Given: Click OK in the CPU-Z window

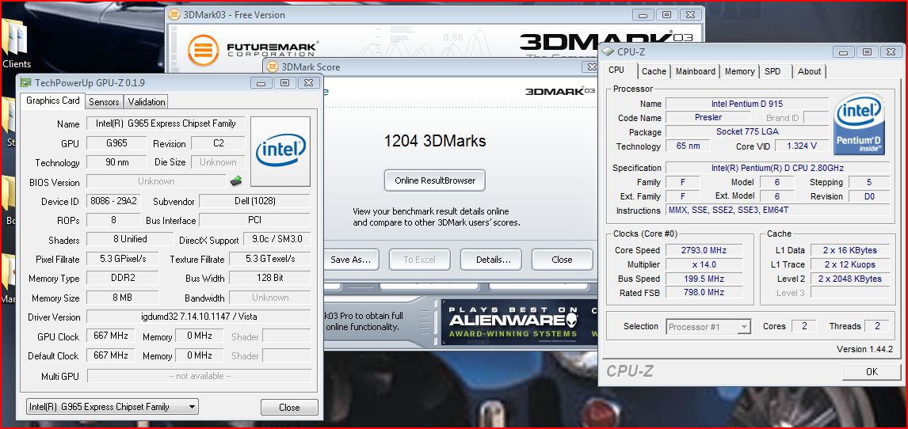Looking at the screenshot, I should [872, 372].
